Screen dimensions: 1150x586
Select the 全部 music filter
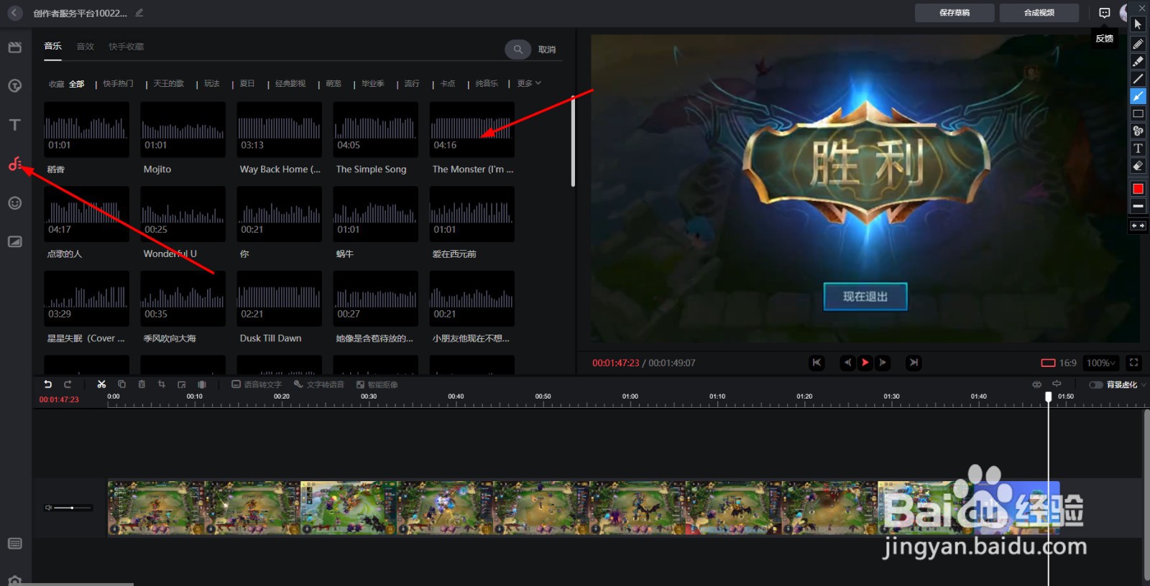pyautogui.click(x=77, y=84)
